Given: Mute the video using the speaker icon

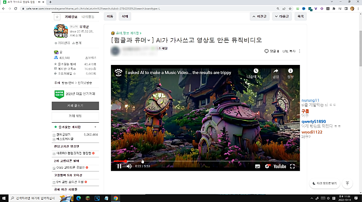Looking at the screenshot, I should click(129, 166).
